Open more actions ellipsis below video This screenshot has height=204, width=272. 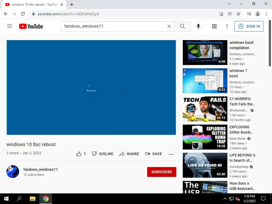[171, 154]
